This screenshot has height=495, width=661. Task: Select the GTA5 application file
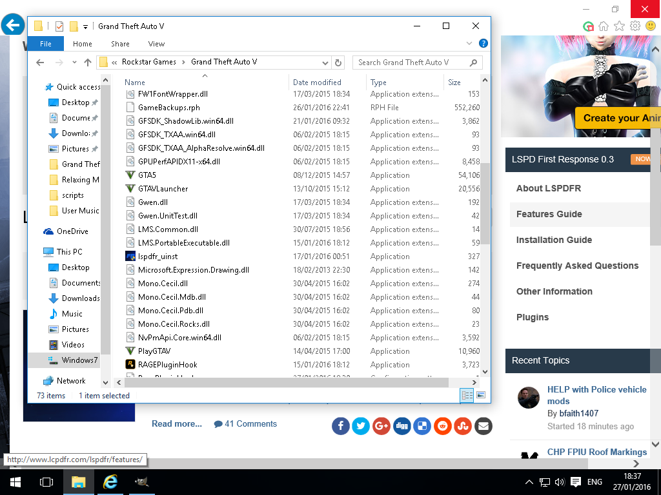[147, 175]
